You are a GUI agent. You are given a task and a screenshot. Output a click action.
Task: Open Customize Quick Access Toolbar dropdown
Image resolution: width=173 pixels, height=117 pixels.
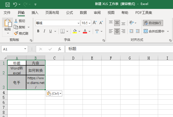36,4
